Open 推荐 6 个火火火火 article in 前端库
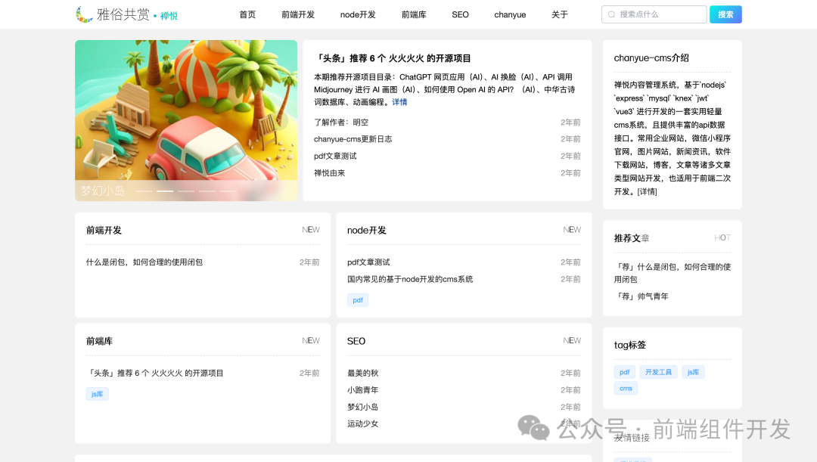This screenshot has width=817, height=462. pyautogui.click(x=155, y=373)
